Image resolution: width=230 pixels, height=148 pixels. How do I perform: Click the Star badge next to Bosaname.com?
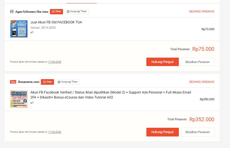(13, 82)
